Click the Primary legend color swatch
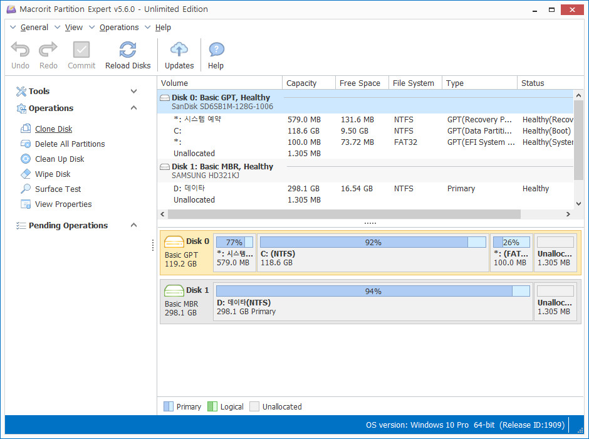The image size is (589, 439). [169, 406]
